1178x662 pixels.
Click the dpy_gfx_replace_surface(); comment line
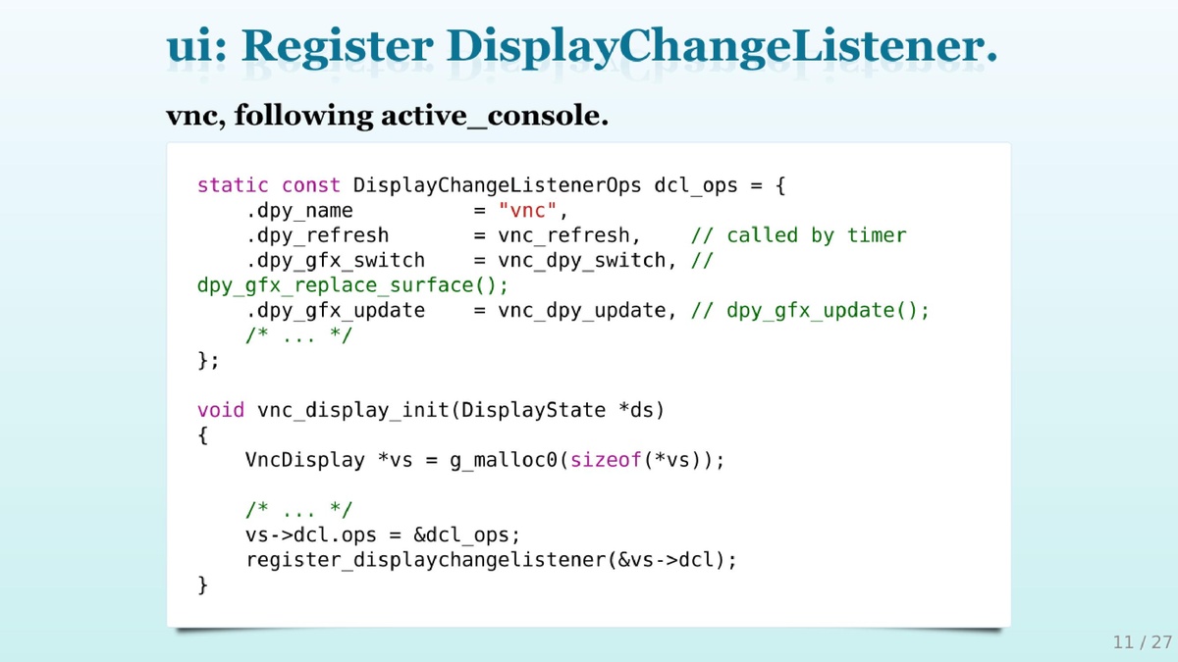click(352, 285)
